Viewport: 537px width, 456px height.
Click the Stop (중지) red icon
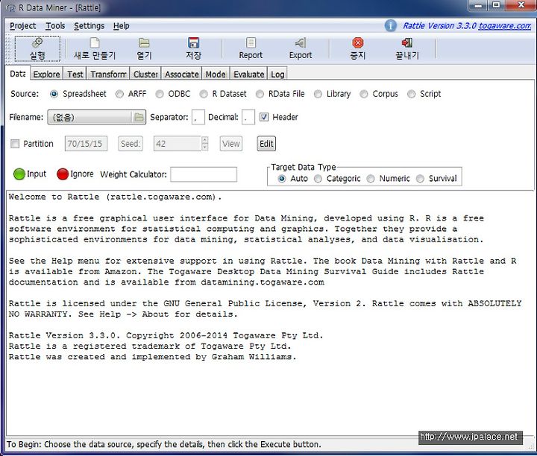pos(357,43)
